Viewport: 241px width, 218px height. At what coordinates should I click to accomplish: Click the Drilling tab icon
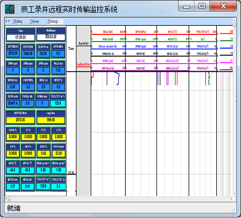click(x=14, y=21)
